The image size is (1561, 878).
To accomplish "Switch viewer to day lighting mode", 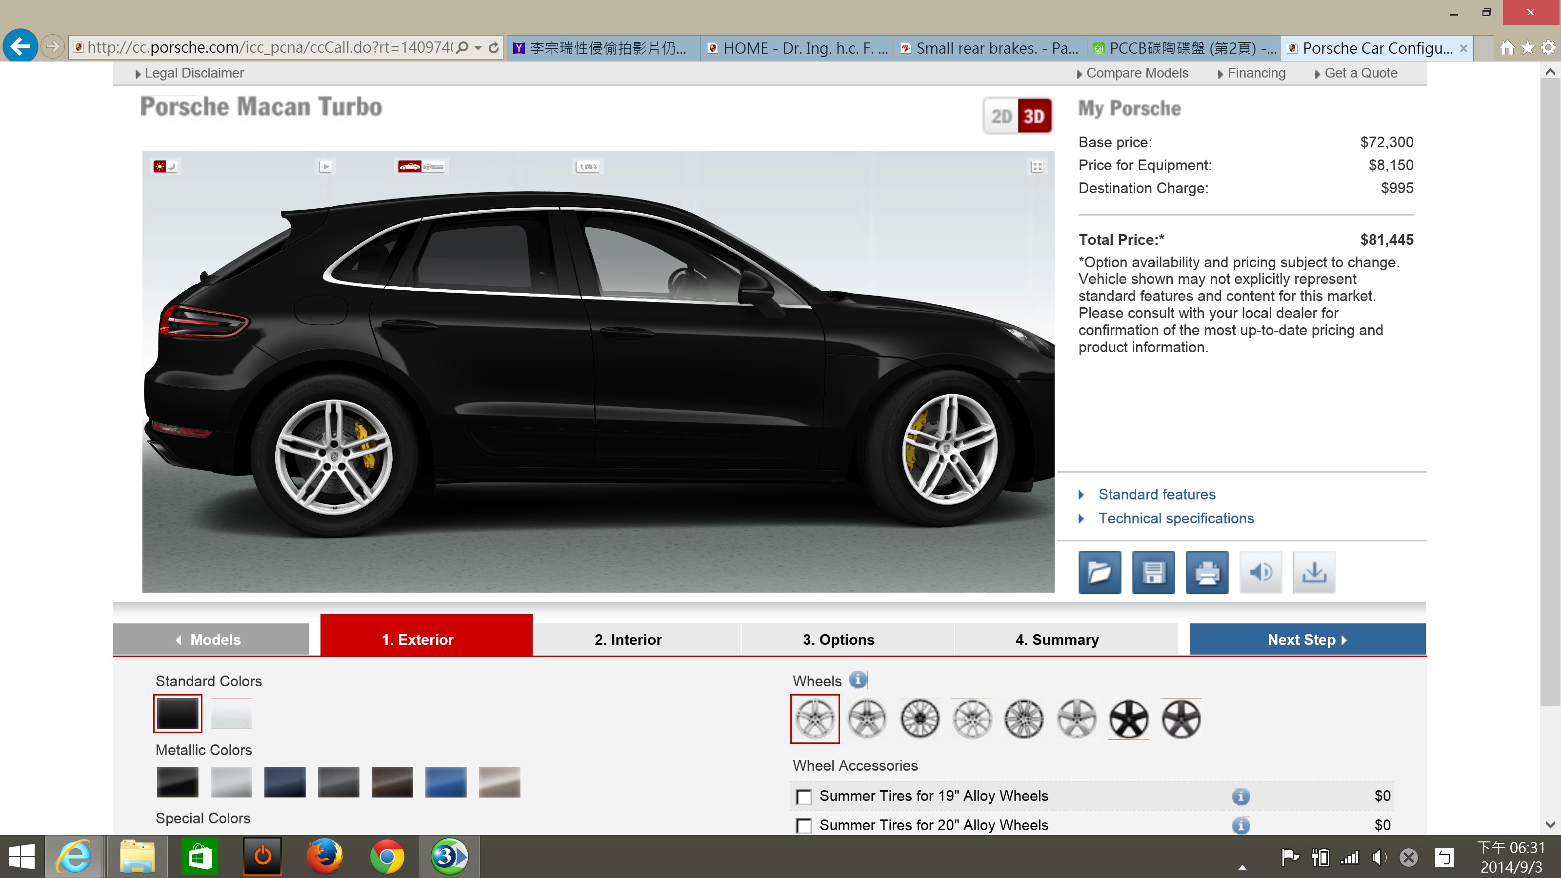I will tap(160, 166).
